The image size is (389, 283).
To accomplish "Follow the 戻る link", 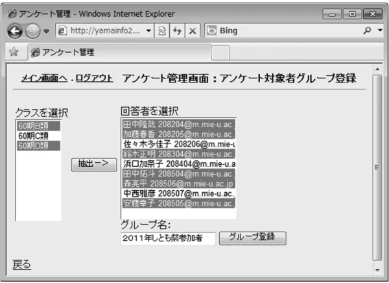I will (x=22, y=264).
